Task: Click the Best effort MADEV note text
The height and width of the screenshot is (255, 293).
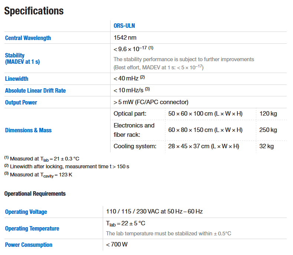Action: [158, 67]
